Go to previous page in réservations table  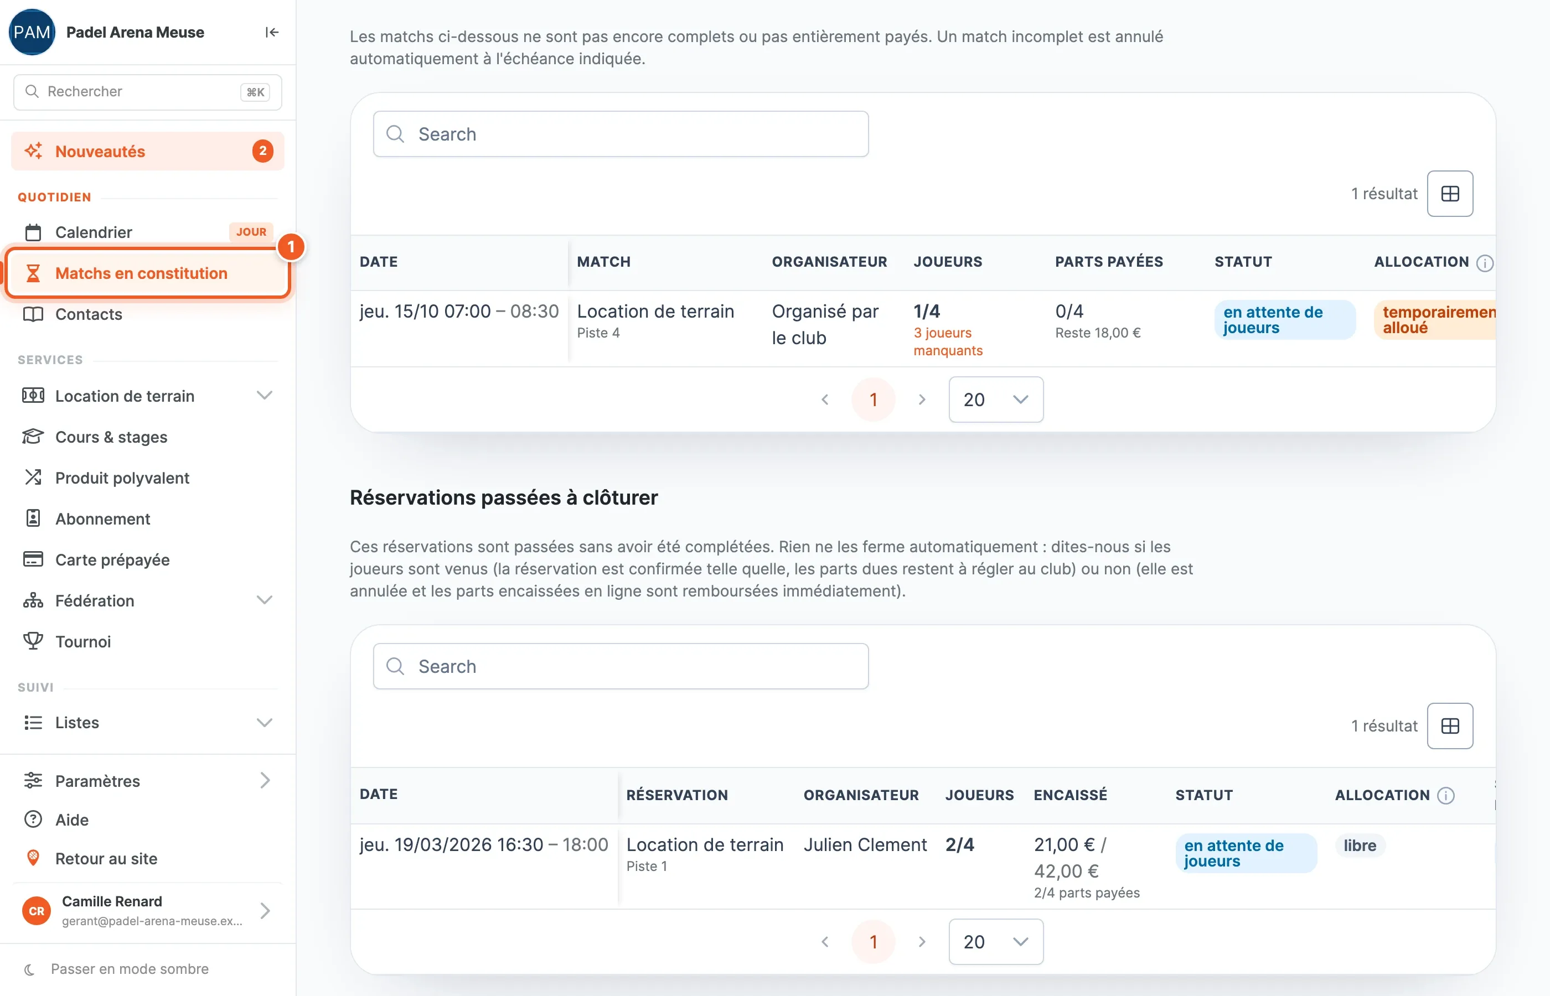(x=825, y=941)
